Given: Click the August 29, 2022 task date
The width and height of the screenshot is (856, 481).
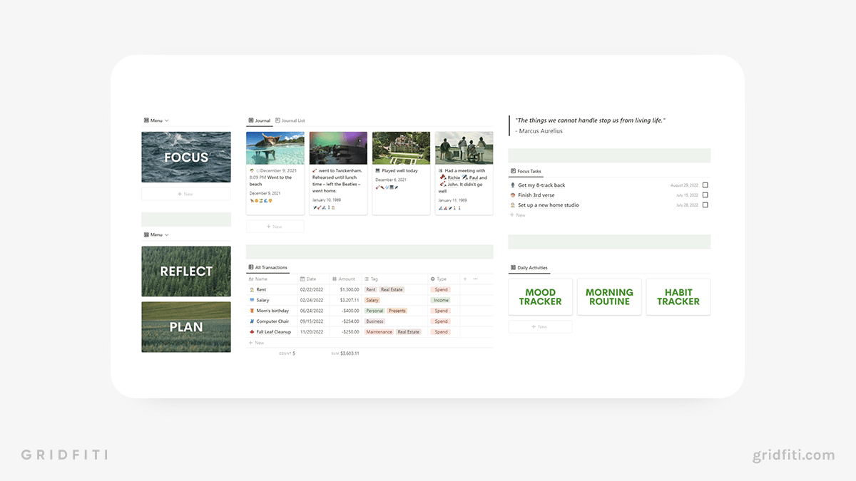Looking at the screenshot, I should [x=685, y=185].
